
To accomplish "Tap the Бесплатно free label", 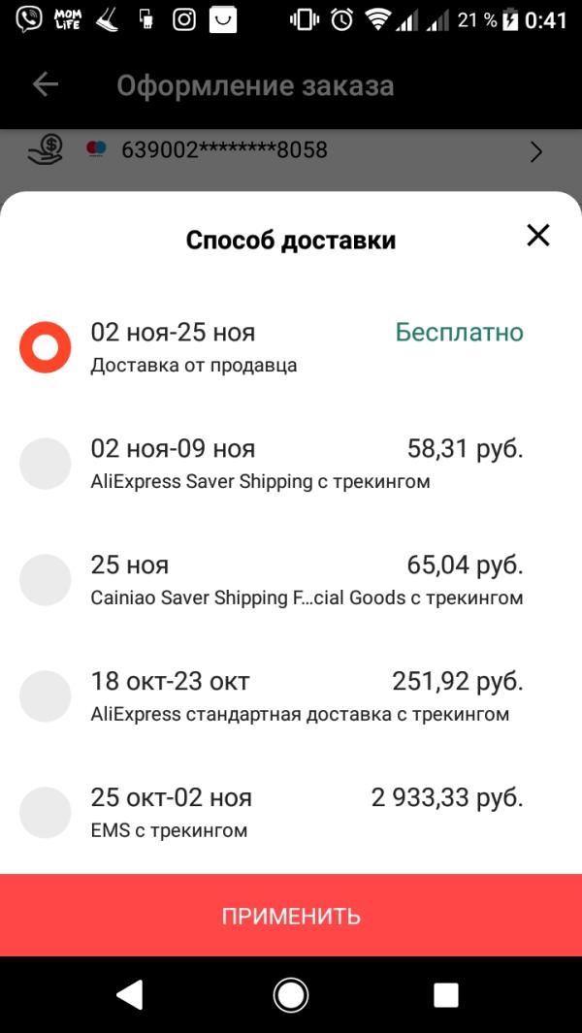I will pyautogui.click(x=459, y=333).
